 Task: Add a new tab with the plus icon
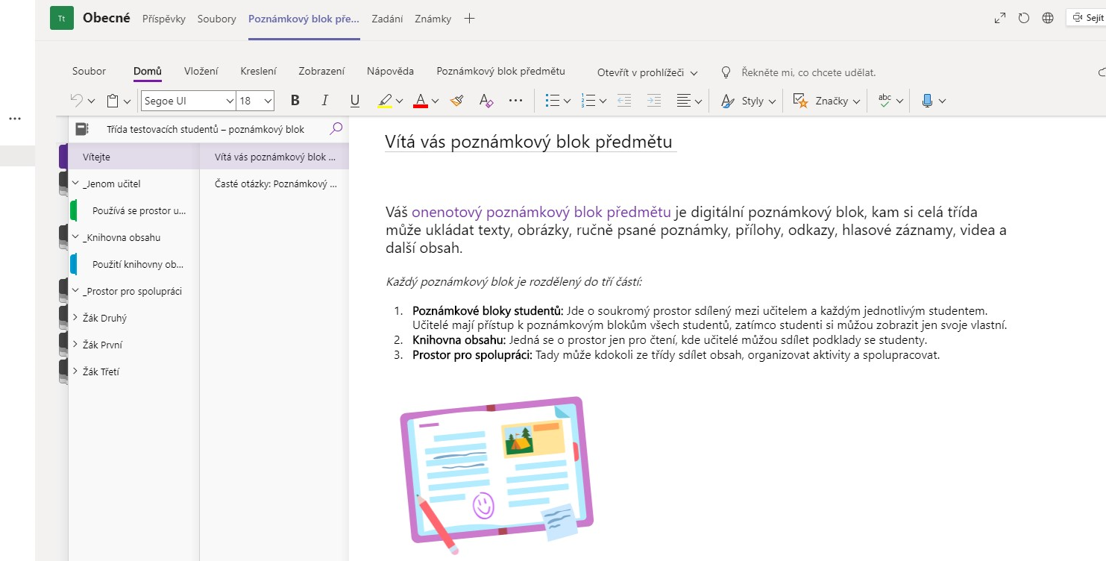(x=469, y=19)
